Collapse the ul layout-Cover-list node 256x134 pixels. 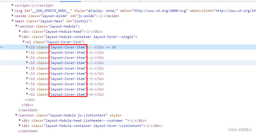click(x=23, y=42)
